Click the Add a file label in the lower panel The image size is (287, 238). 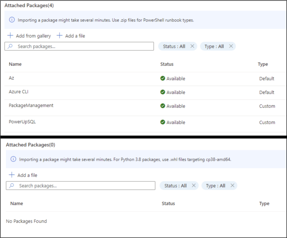[27, 175]
